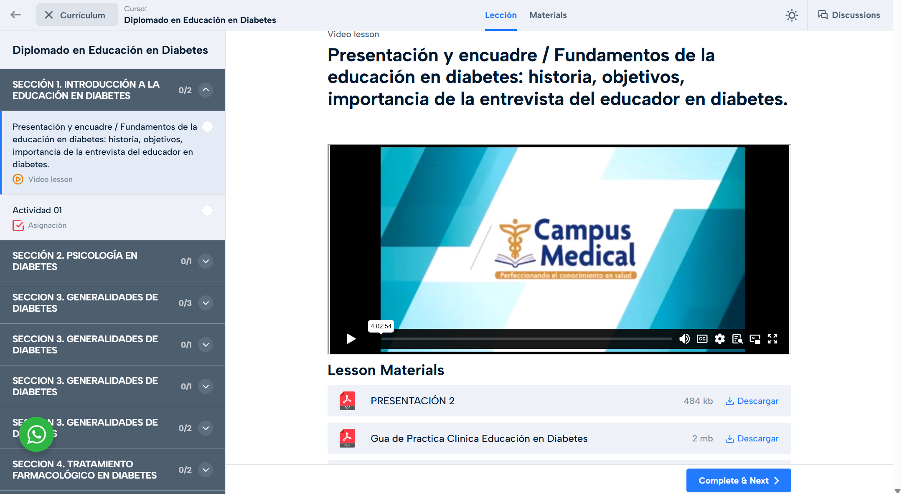
Task: Open the WhatsApp chat button
Action: [36, 434]
